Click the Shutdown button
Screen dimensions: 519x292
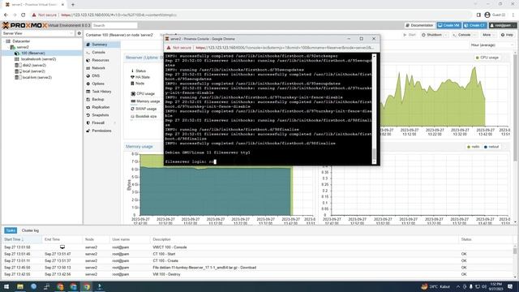(x=431, y=35)
